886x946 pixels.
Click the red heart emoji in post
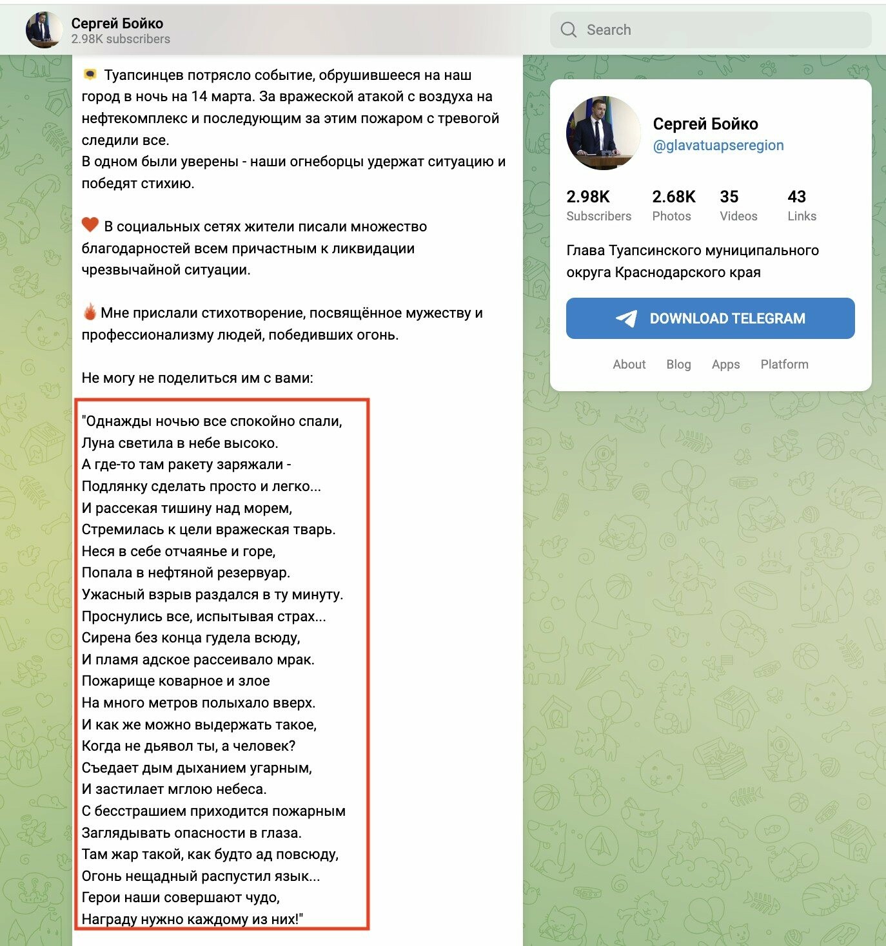90,226
